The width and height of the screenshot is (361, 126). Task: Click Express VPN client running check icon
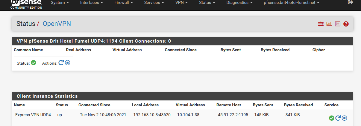tap(331, 118)
